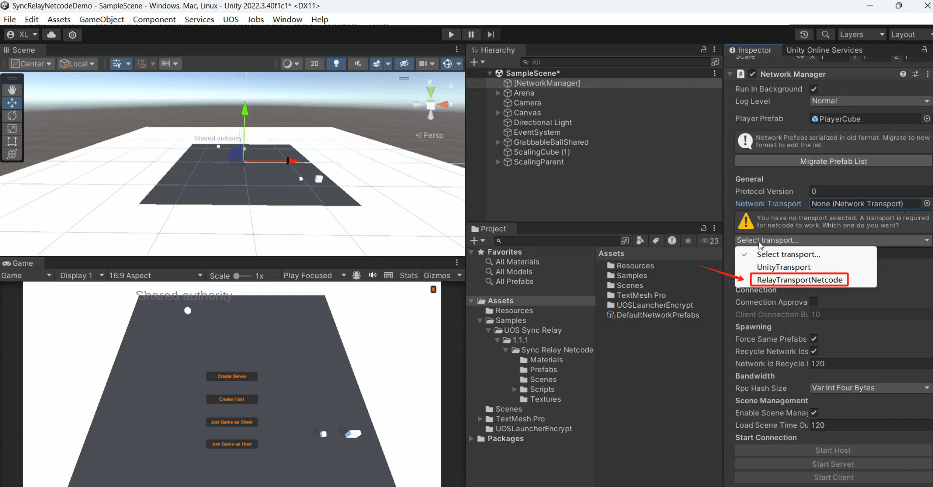Toggle 2D view mode in Scene

click(314, 63)
